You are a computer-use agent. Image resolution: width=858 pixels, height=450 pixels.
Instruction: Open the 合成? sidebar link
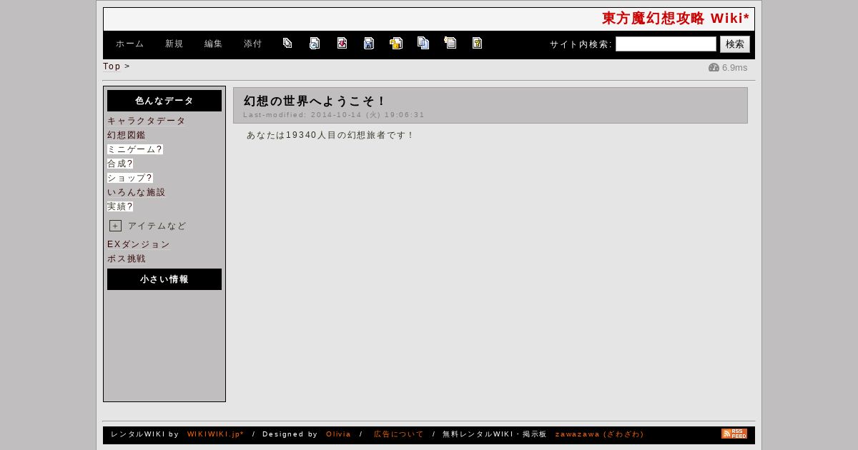[x=120, y=164]
